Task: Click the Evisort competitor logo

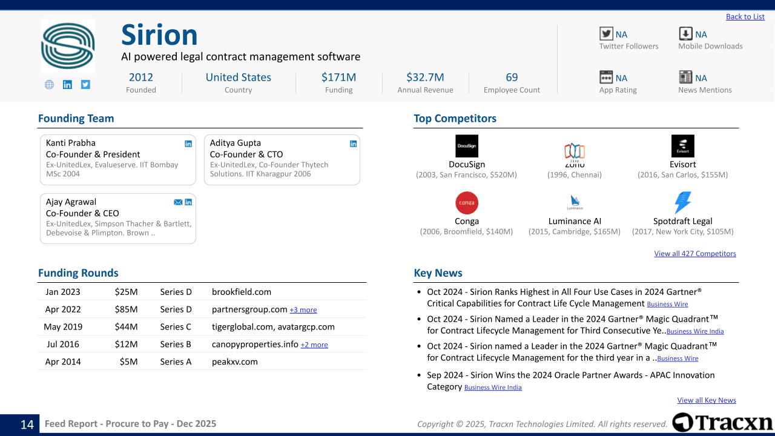Action: (x=682, y=146)
